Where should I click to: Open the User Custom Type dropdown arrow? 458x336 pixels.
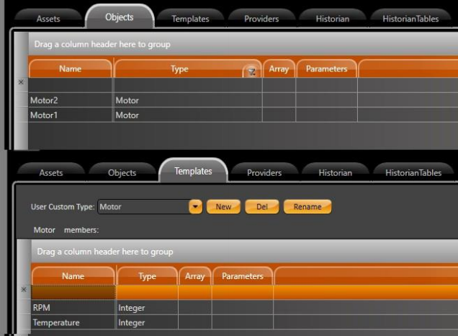point(195,207)
